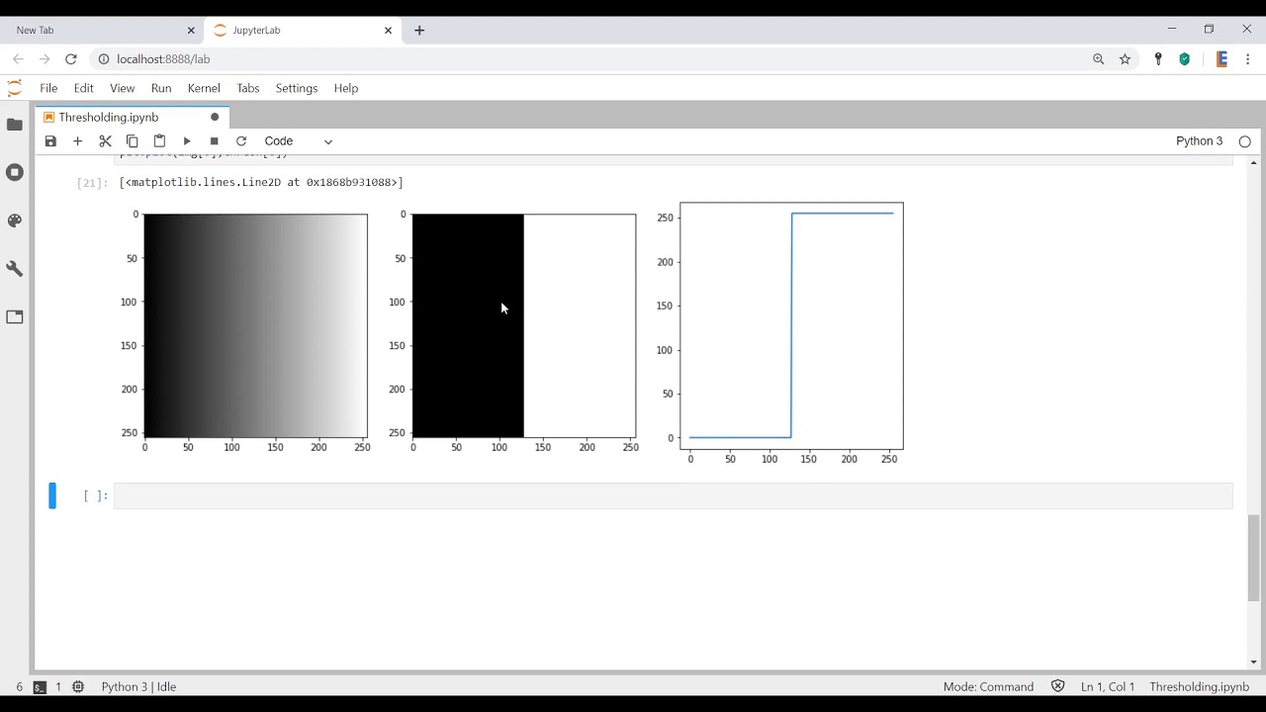Viewport: 1266px width, 712px height.
Task: Switch kernel via Python 3 button
Action: pos(1199,141)
